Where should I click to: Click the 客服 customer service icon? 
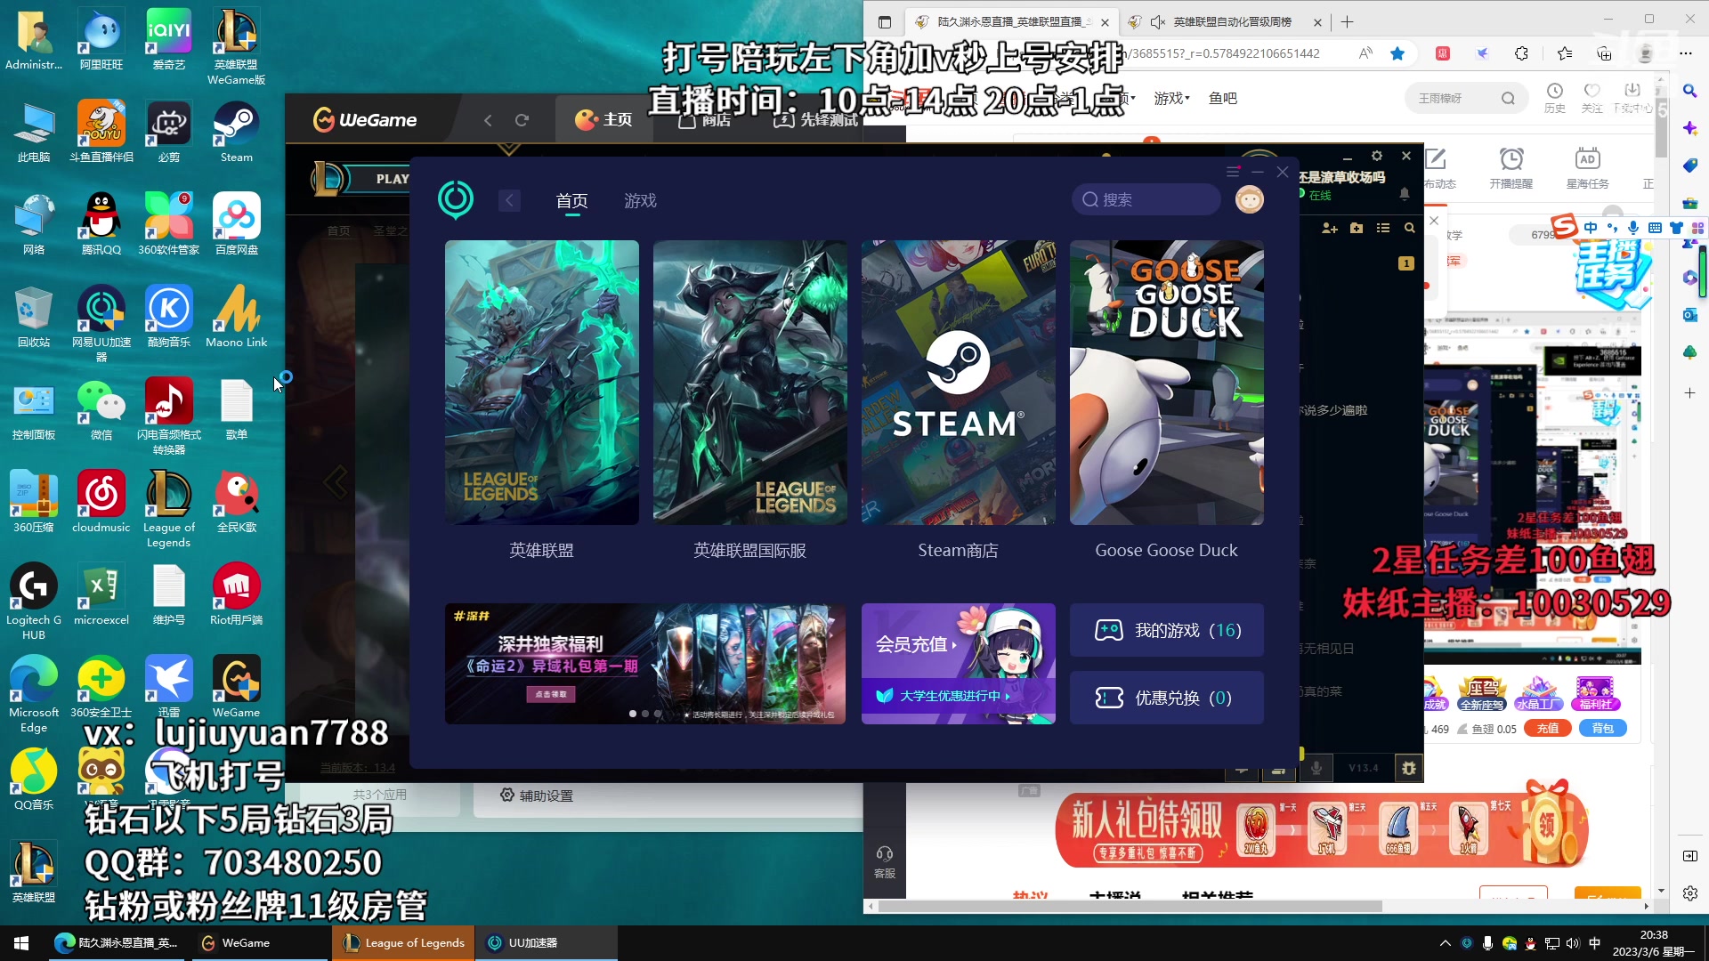pos(885,861)
